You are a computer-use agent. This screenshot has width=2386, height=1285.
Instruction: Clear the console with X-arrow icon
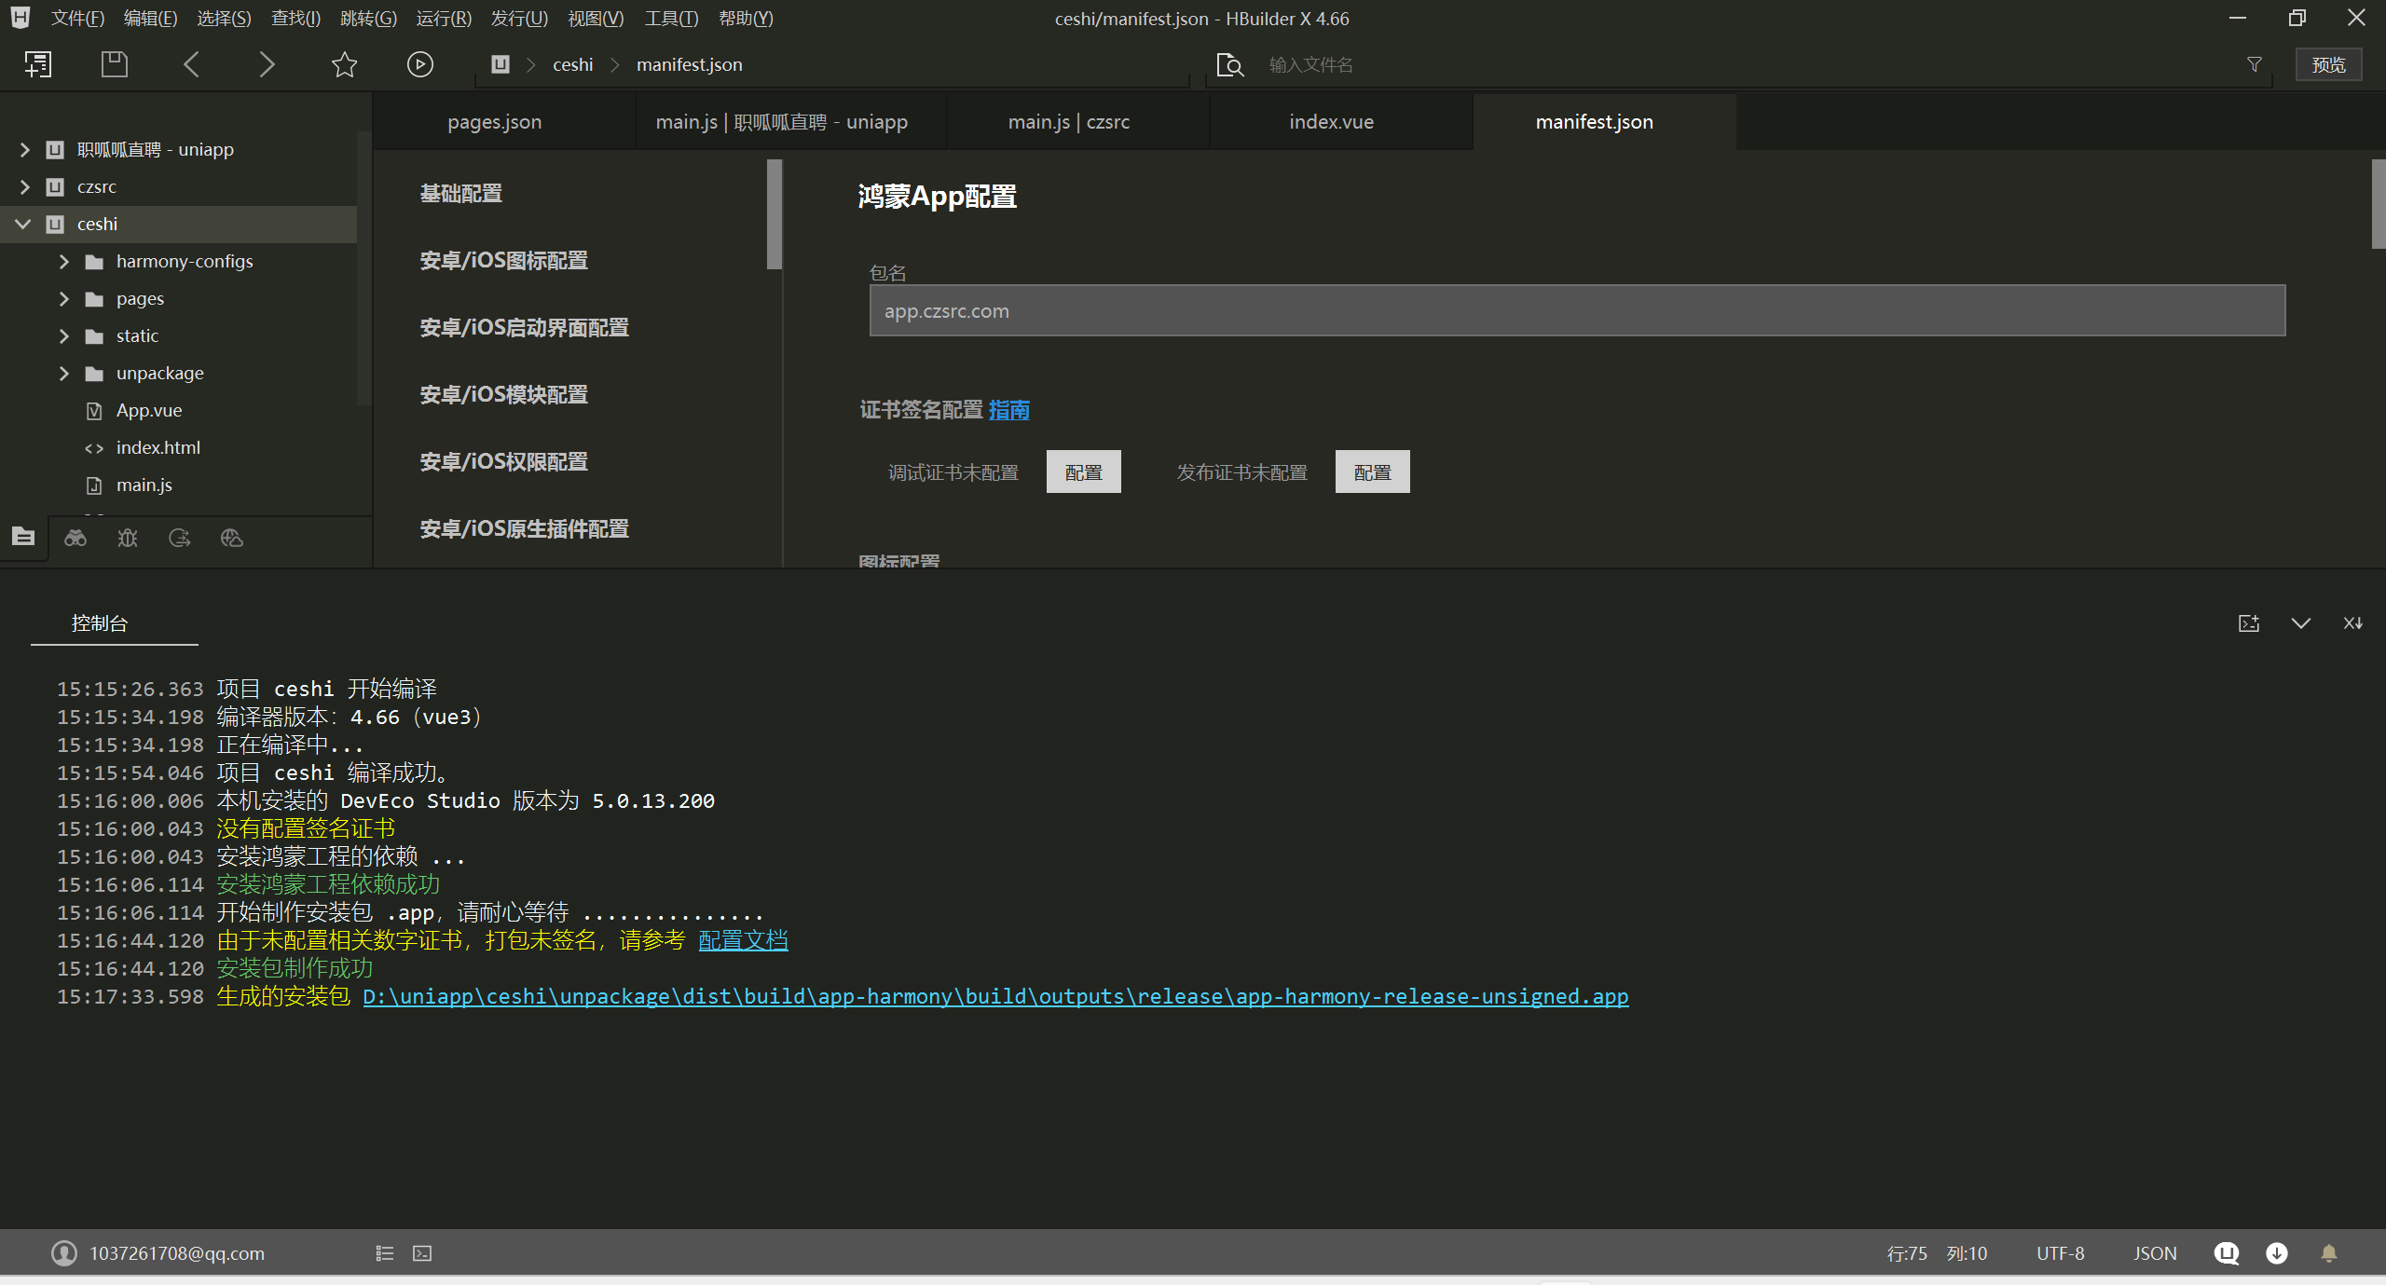pos(2353,623)
